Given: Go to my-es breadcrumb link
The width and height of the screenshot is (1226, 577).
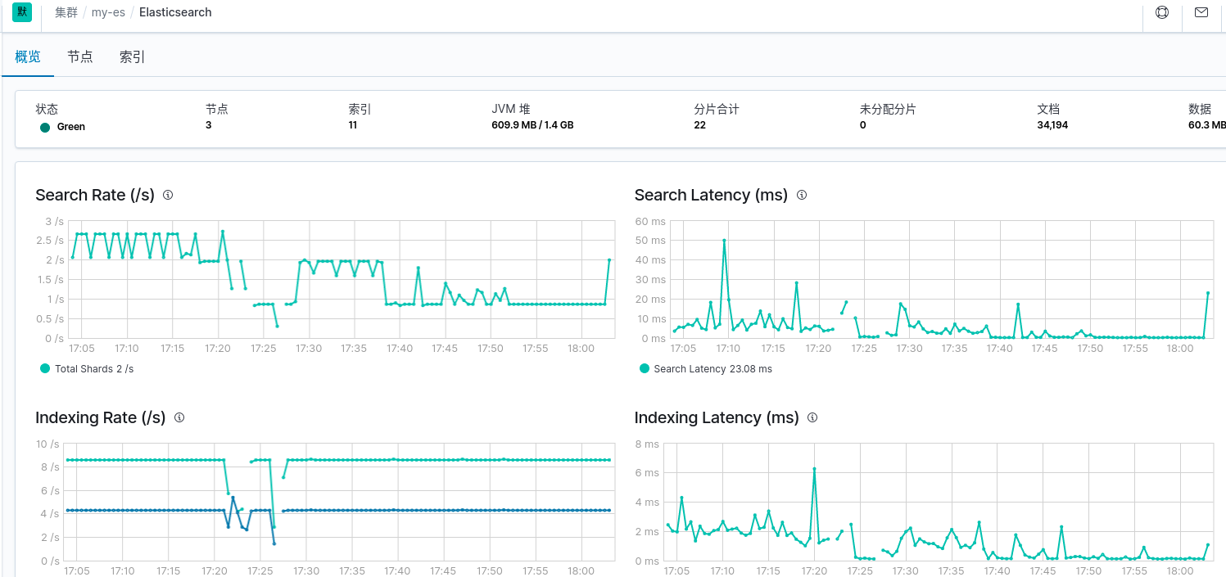Looking at the screenshot, I should 108,12.
